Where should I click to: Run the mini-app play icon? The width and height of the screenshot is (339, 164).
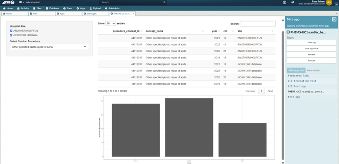334,19
